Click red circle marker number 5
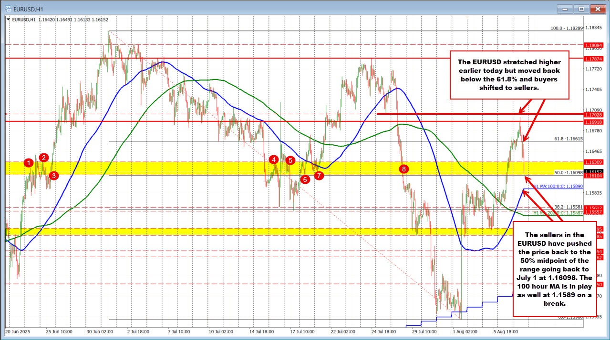The height and width of the screenshot is (340, 610). pos(290,160)
